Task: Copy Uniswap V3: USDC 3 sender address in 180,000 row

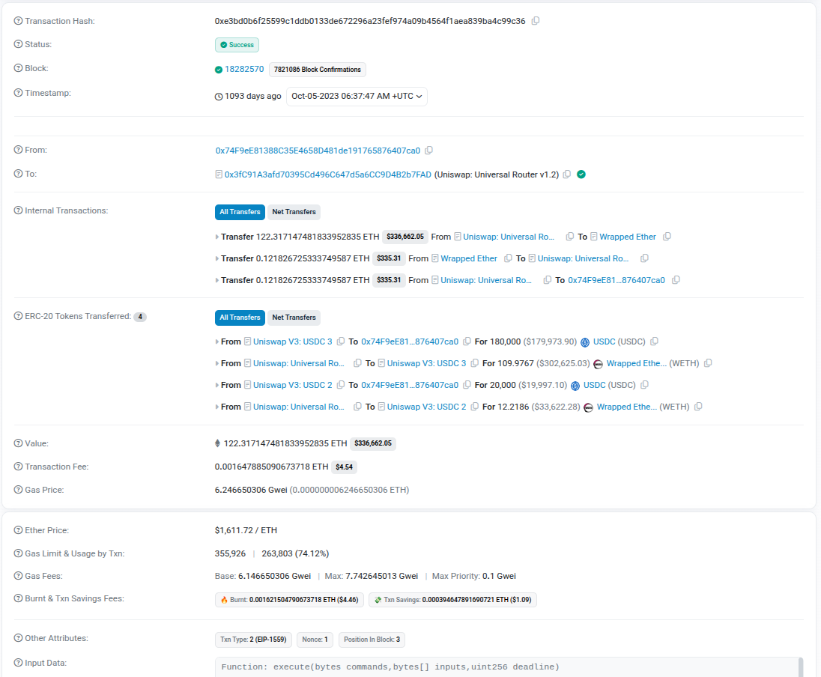Action: 341,341
